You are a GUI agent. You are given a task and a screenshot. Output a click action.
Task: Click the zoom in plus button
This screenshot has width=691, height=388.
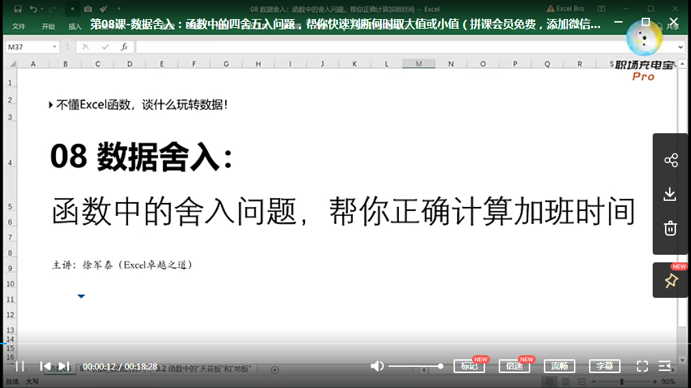tap(655, 381)
